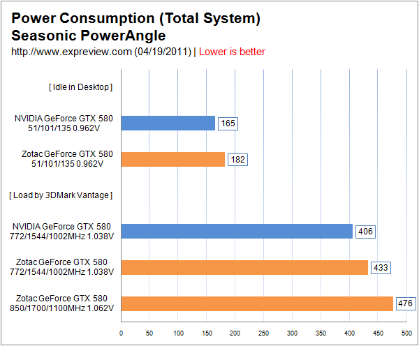This screenshot has width=419, height=346.
Task: Click the 476 value label
Action: point(406,303)
